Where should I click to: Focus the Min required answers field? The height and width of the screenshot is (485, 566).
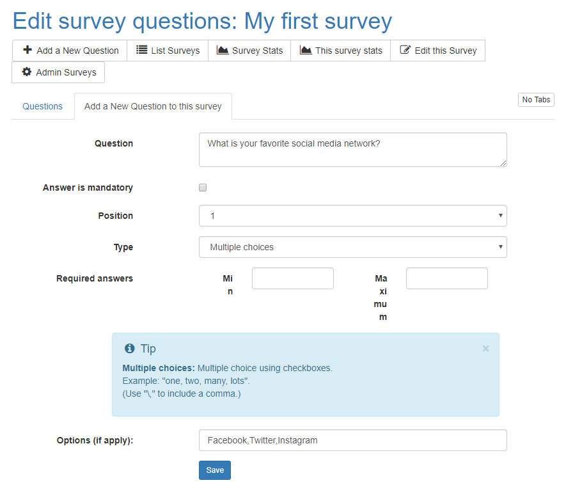coord(292,278)
